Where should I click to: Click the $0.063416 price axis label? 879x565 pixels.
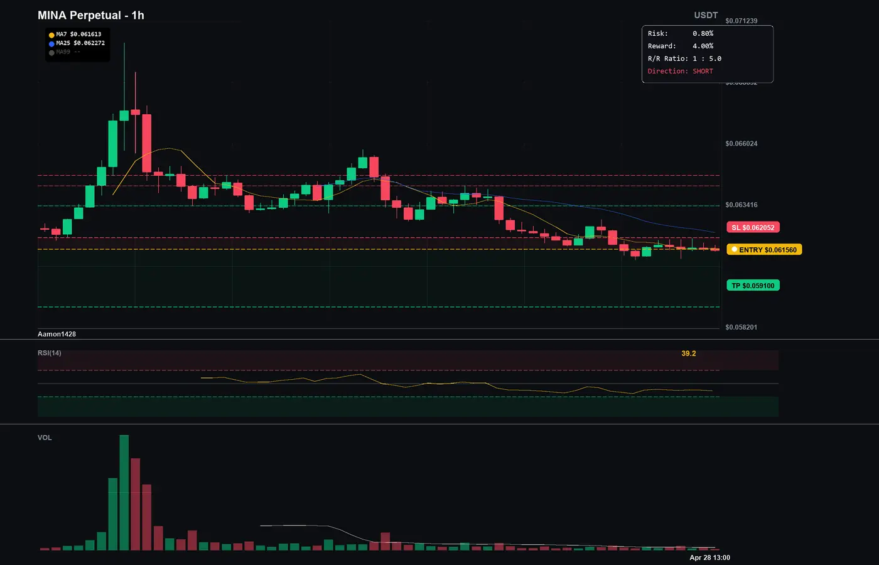point(741,205)
